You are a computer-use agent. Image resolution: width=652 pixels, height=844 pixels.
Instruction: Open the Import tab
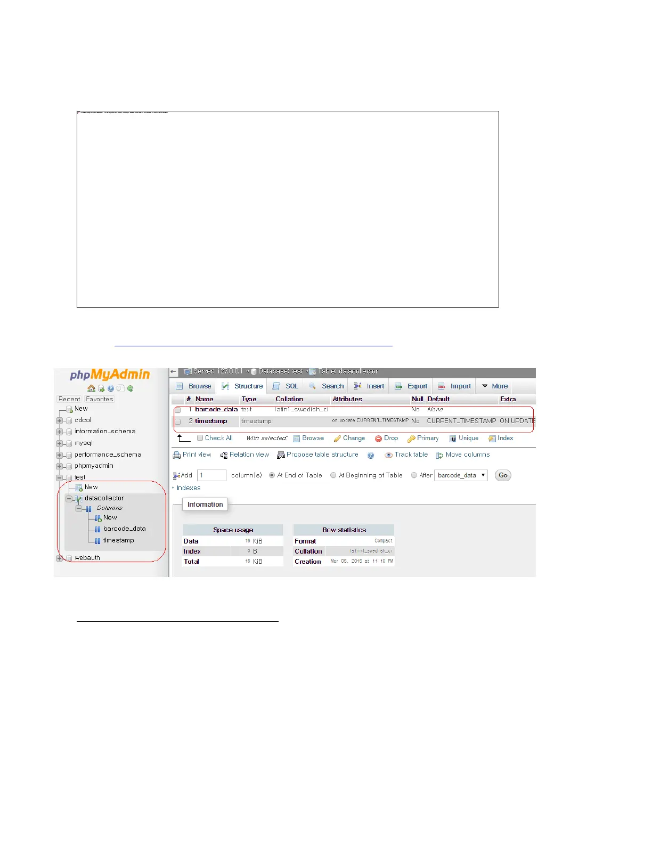(x=454, y=386)
